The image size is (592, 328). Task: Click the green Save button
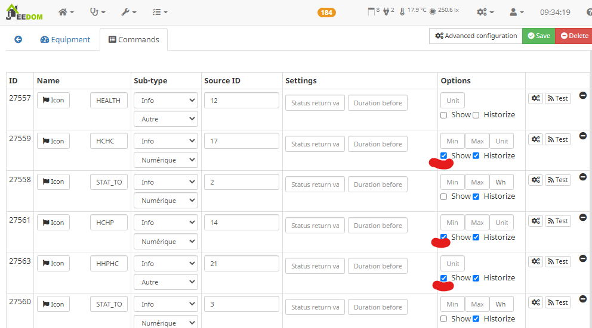click(538, 36)
